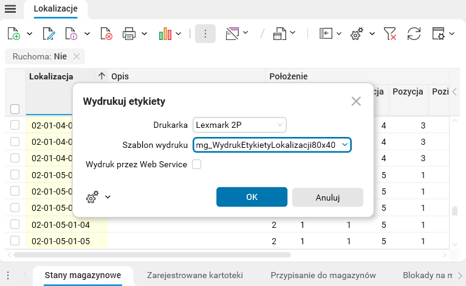The height and width of the screenshot is (286, 466).
Task: Expand the print labels dropdown arrow
Action: (292, 33)
